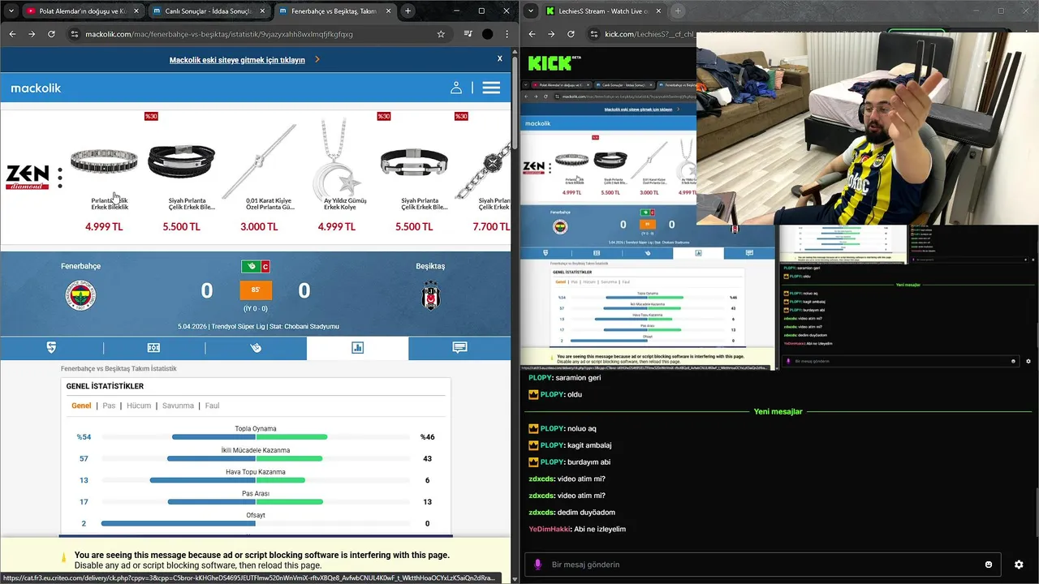Click the Pas Arası stat bar
The width and height of the screenshot is (1039, 584).
tap(256, 502)
